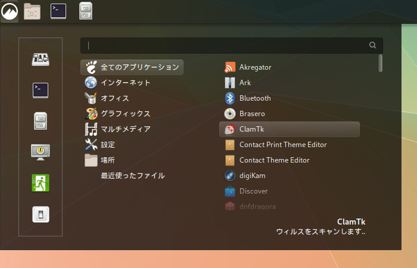Click the Discover shopping bag icon
Viewport: 417px width, 268px height.
click(x=230, y=191)
